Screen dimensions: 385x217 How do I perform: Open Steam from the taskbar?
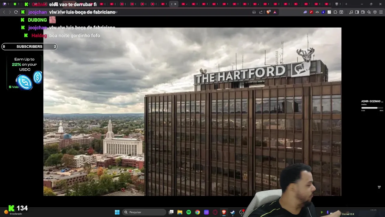(233, 212)
